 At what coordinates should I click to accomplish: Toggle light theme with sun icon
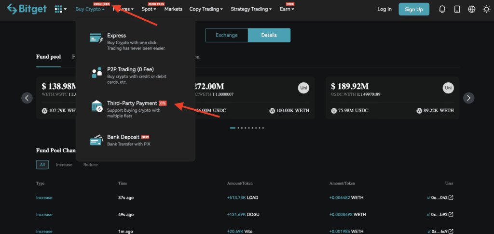click(x=486, y=9)
